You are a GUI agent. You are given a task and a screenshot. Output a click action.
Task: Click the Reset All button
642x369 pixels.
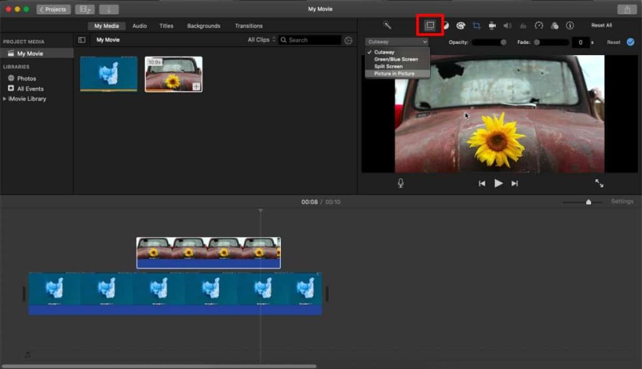[x=603, y=25]
